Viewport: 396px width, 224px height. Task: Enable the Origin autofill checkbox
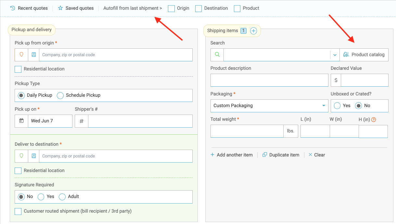(171, 8)
